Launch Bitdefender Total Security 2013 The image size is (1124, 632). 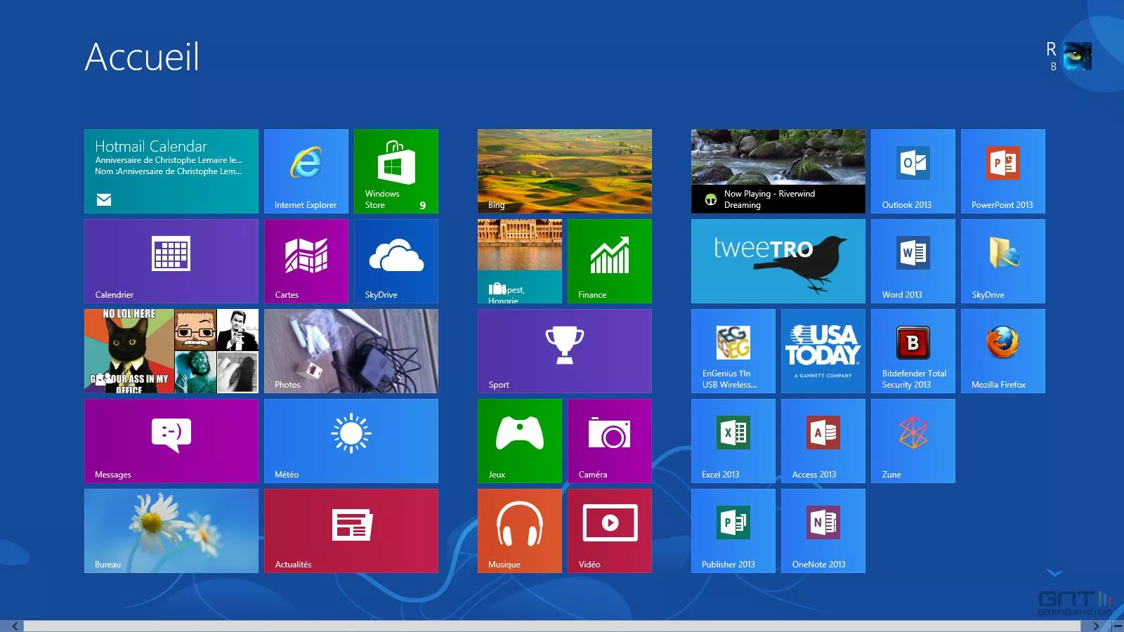point(913,350)
